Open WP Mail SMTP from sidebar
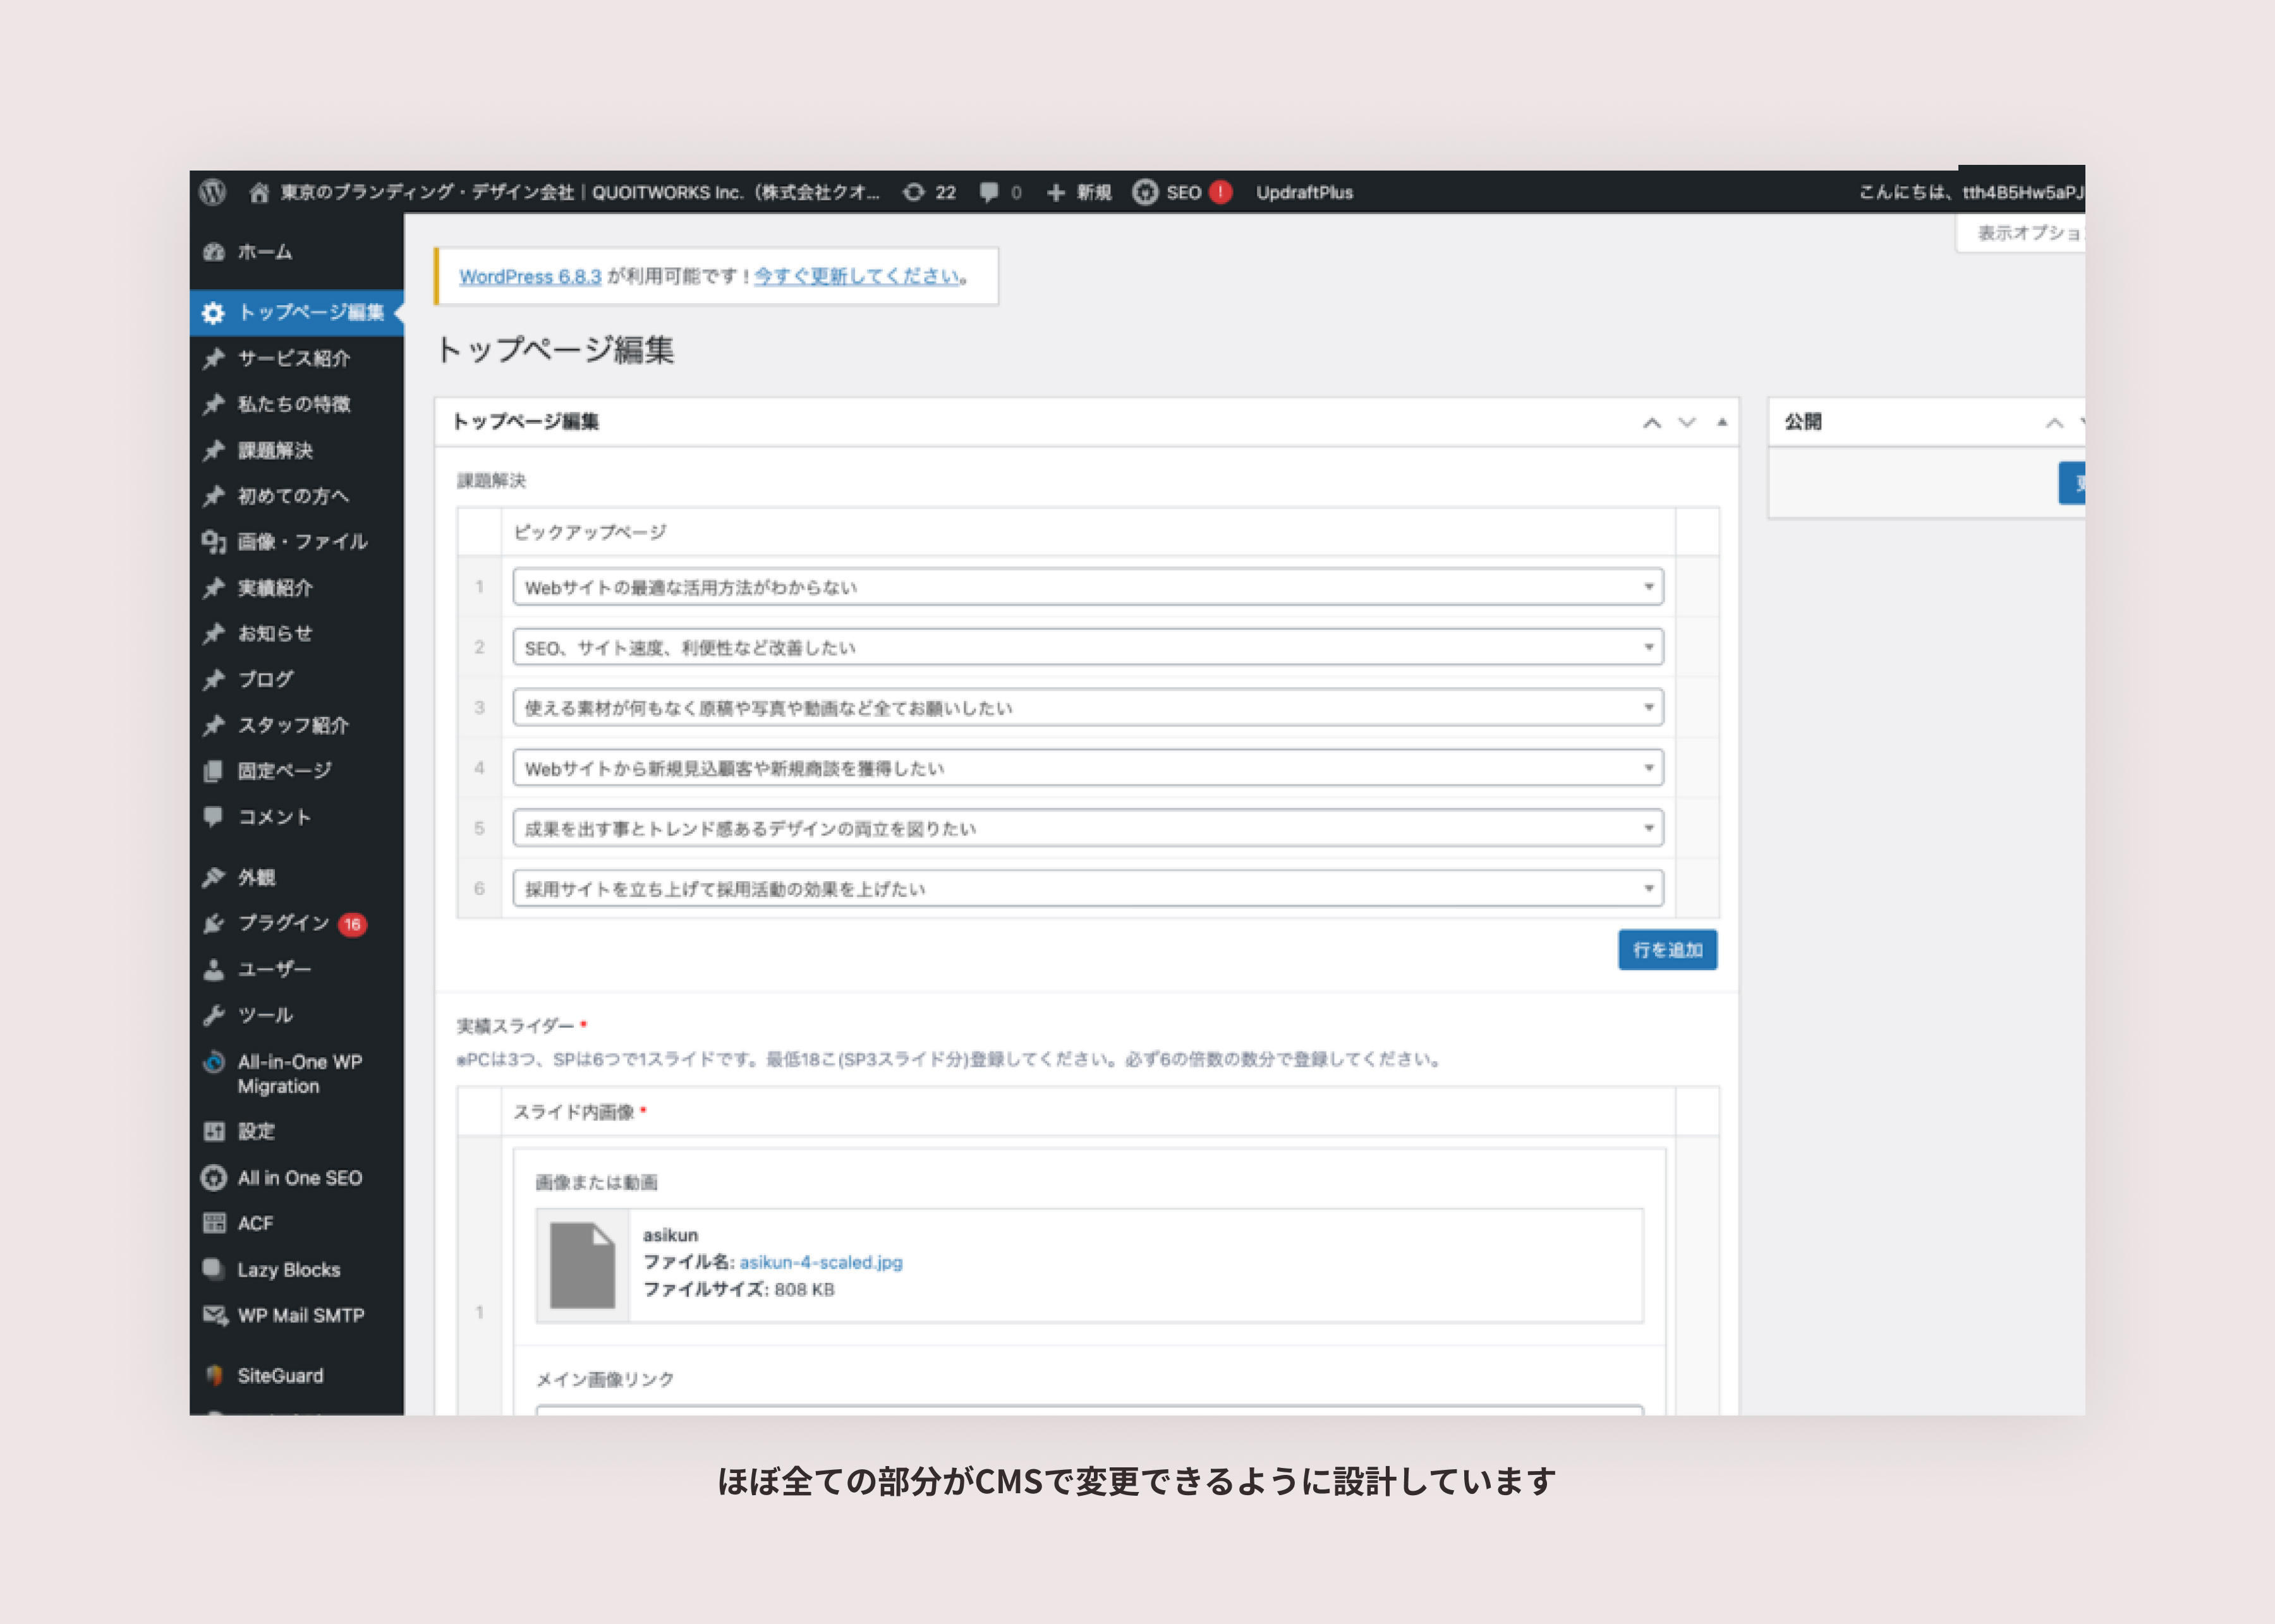Image resolution: width=2275 pixels, height=1624 pixels. (300, 1315)
